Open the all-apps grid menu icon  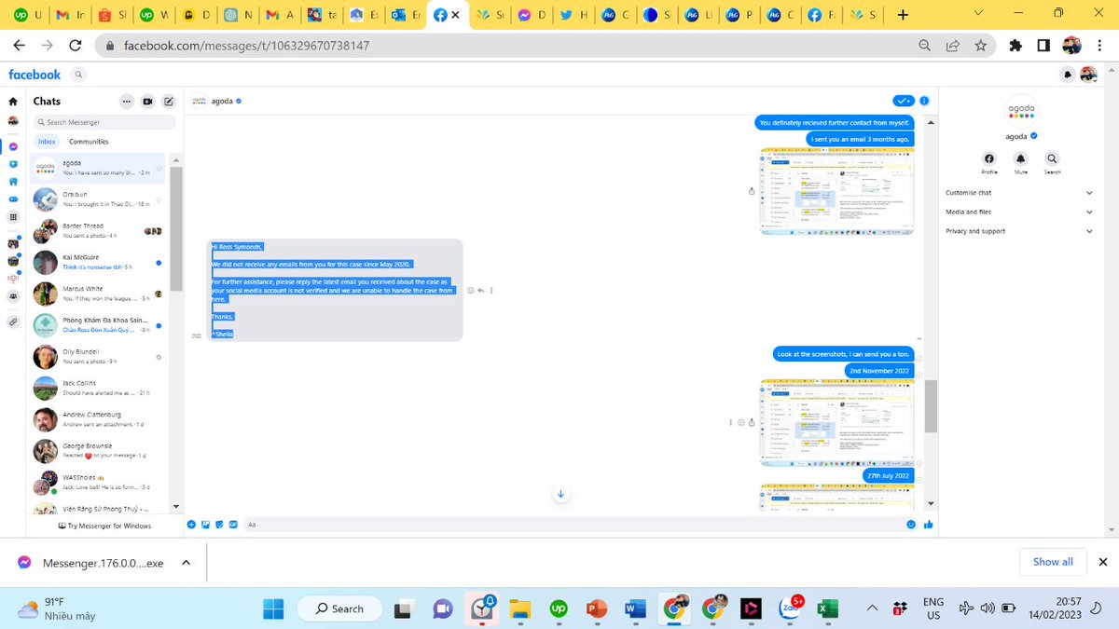(x=13, y=217)
